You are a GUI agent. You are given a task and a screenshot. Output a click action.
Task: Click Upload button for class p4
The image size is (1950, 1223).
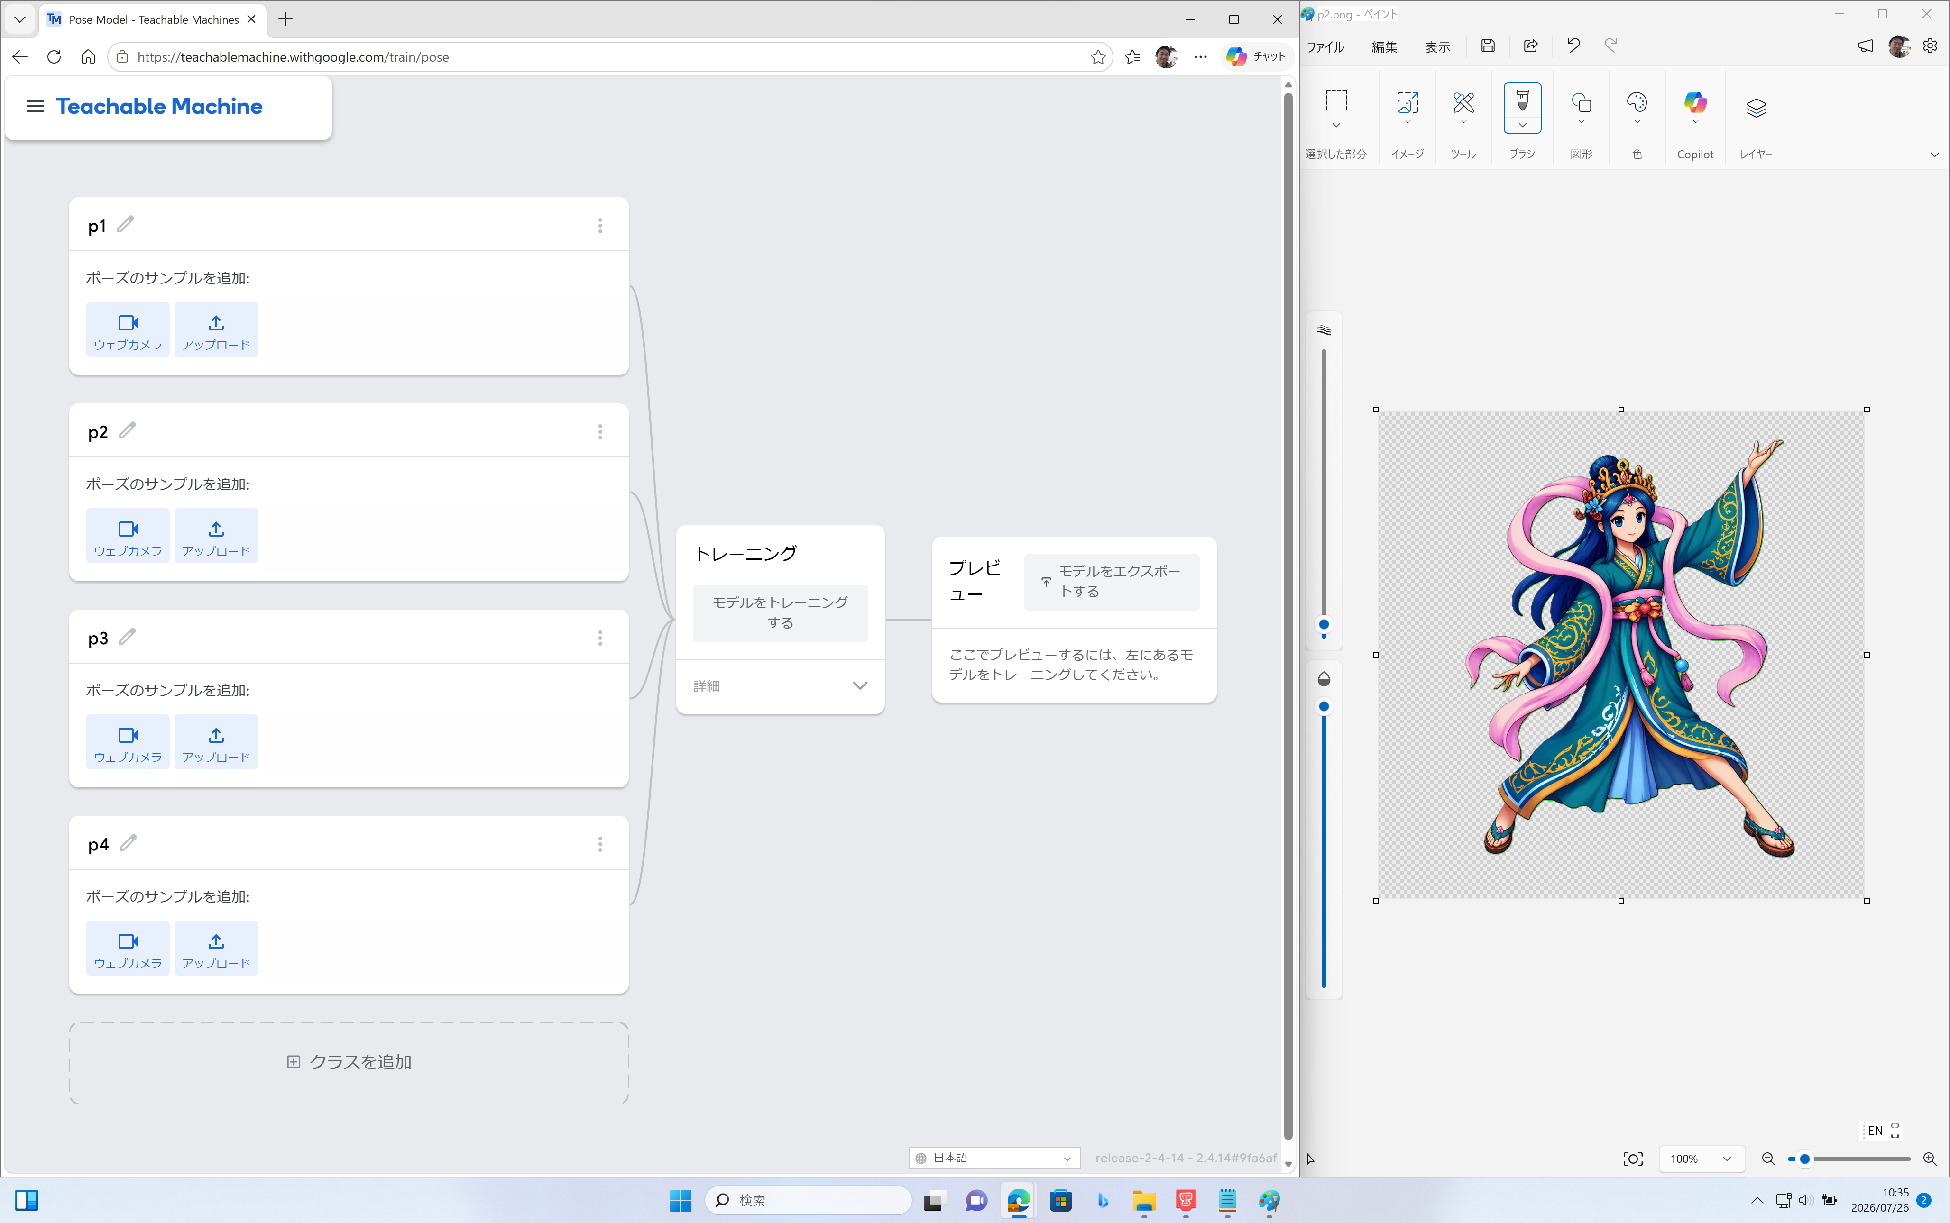216,949
